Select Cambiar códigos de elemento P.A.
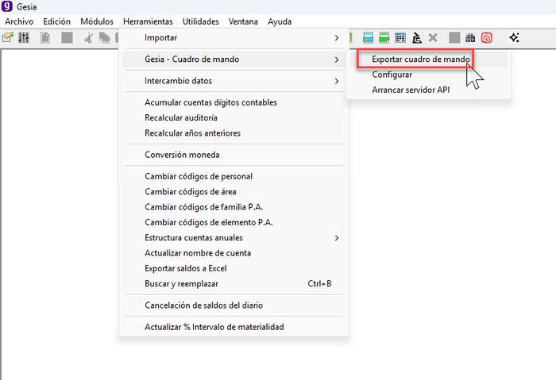The image size is (556, 380). coord(208,222)
